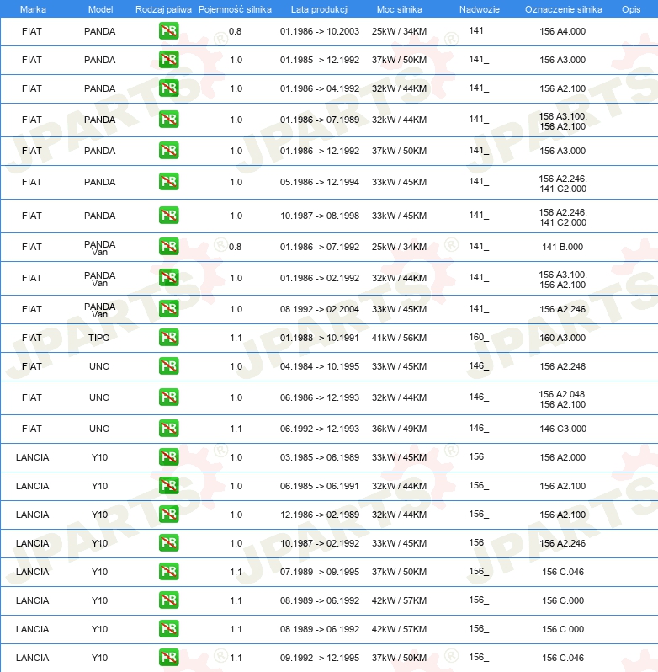The image size is (658, 672).
Task: Click the petrol icon in the Y10 03.1985 -> 06.1989 row
Action: (168, 457)
